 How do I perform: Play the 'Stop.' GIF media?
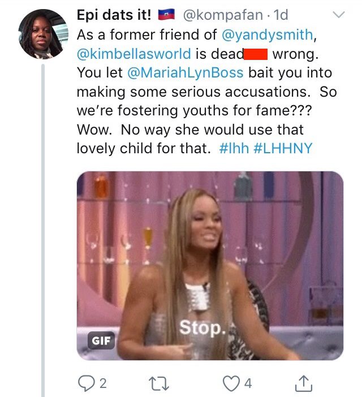[x=210, y=266]
